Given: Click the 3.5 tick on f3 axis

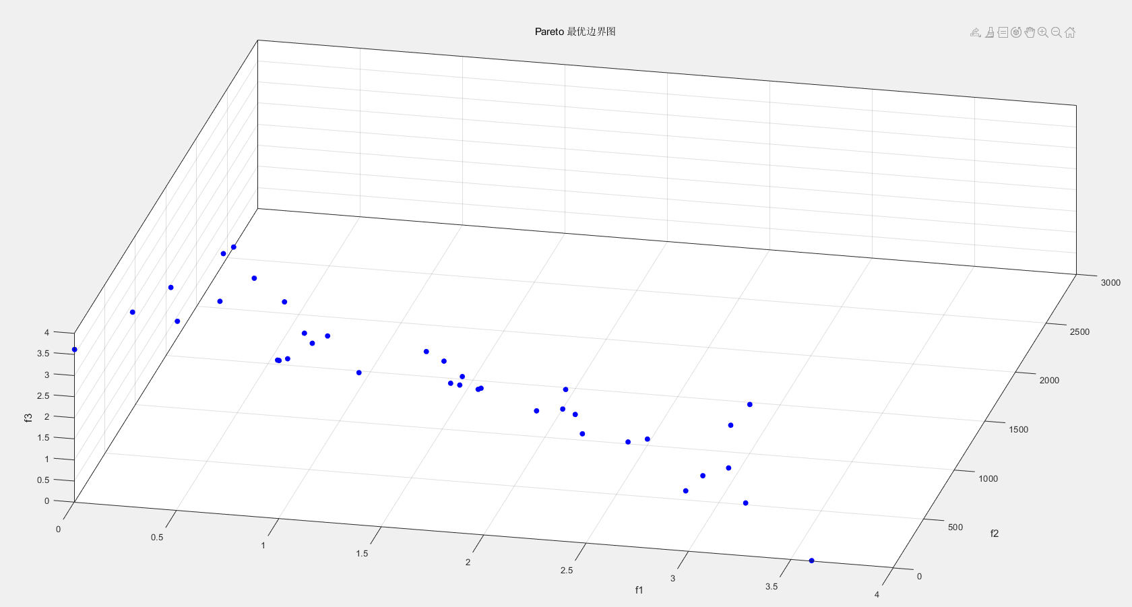Looking at the screenshot, I should 43,353.
